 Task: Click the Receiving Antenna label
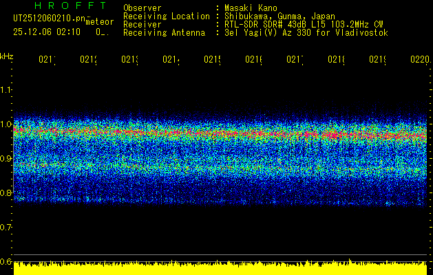(164, 33)
